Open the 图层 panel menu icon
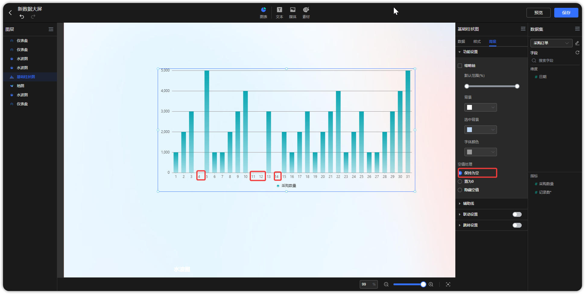 click(x=51, y=29)
